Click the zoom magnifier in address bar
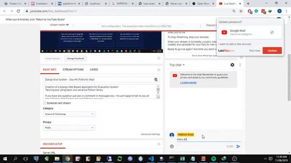The width and height of the screenshot is (291, 163). tap(234, 11)
